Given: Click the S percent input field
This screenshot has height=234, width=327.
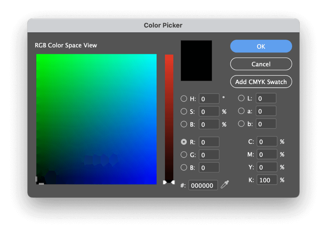Looking at the screenshot, I should (x=209, y=111).
